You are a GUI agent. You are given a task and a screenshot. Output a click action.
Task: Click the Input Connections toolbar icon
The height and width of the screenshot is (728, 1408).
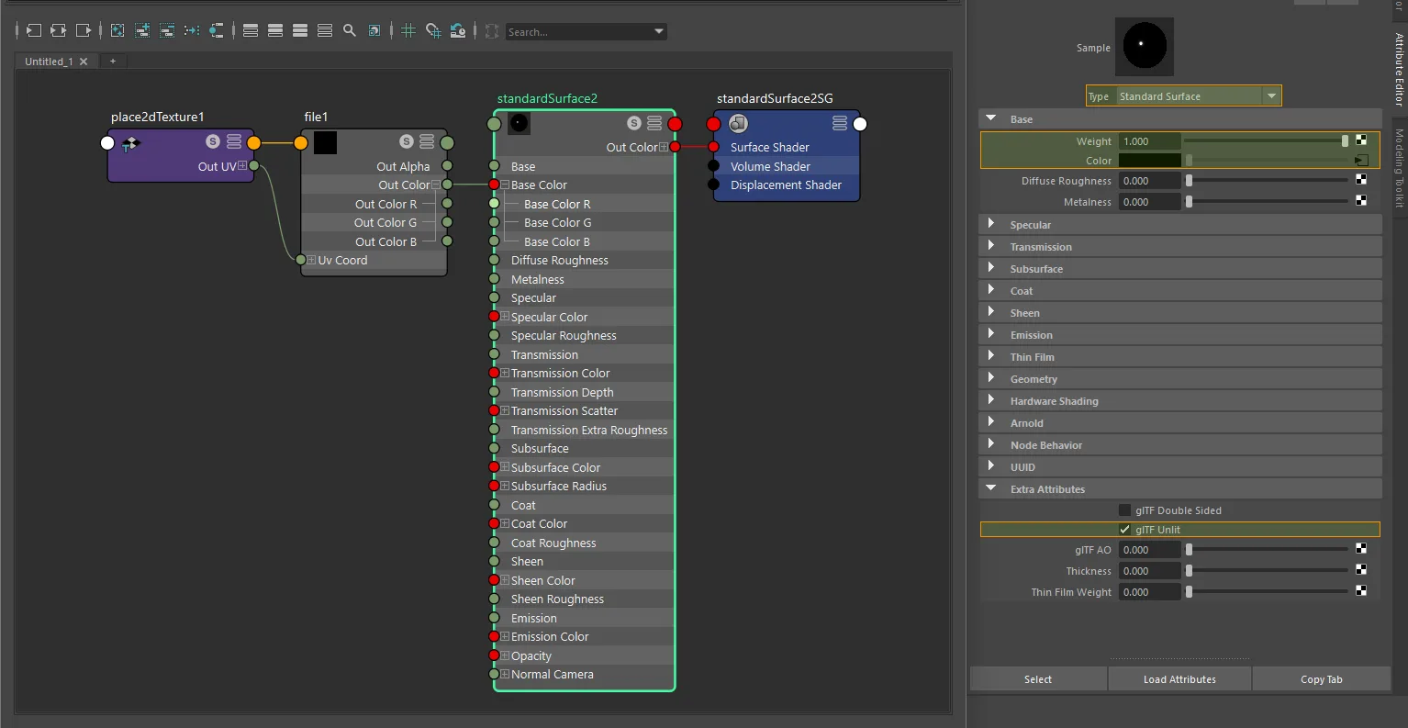[33, 30]
